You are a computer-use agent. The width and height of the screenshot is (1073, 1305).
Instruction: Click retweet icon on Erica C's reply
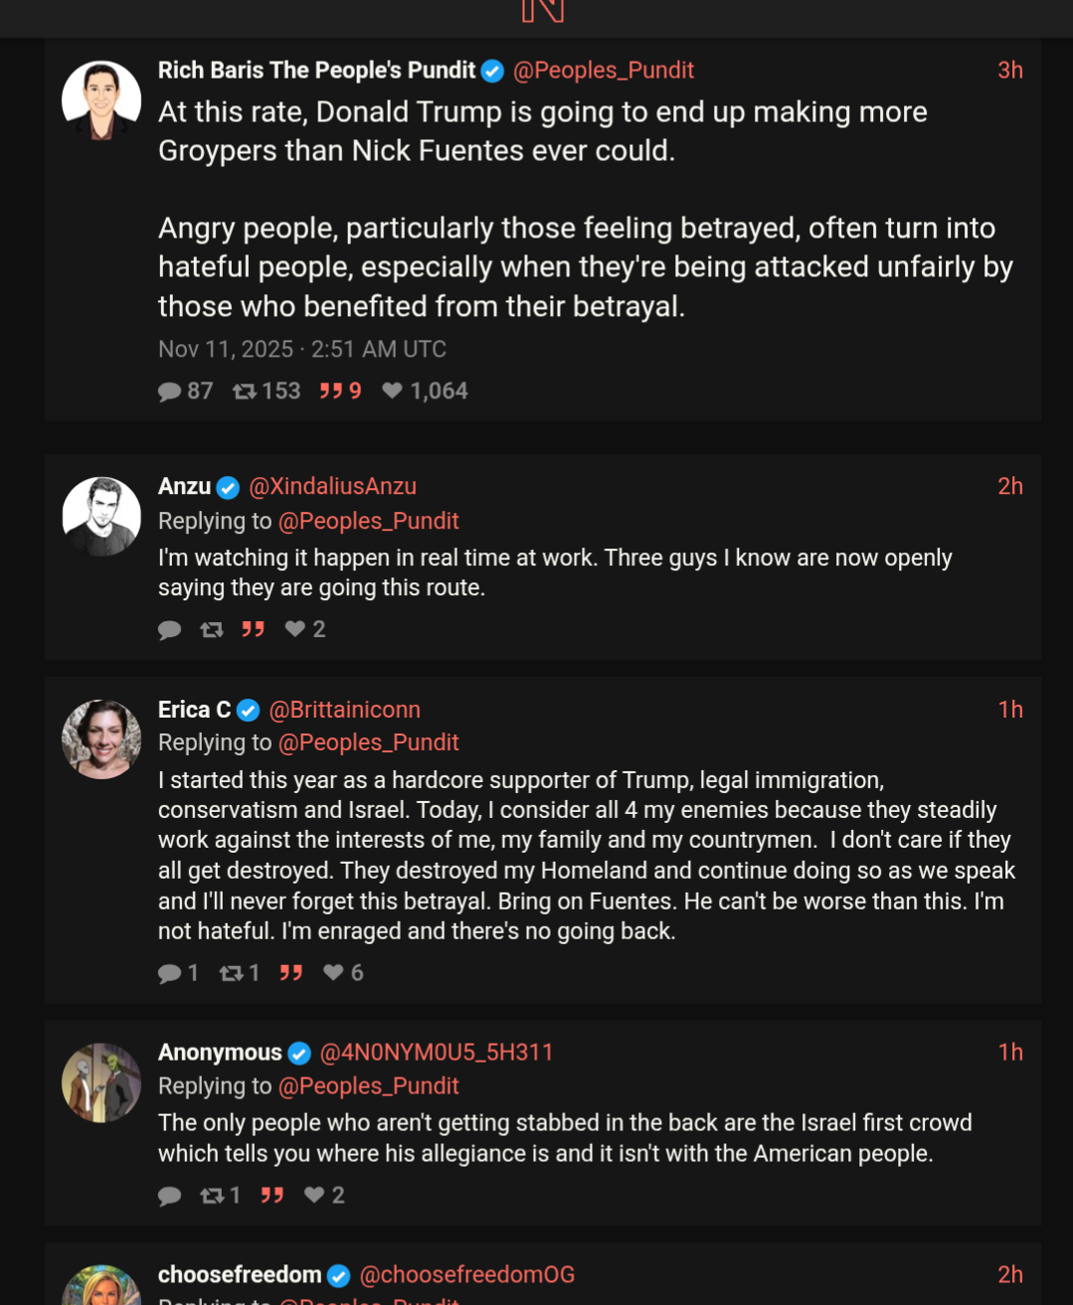(x=231, y=973)
